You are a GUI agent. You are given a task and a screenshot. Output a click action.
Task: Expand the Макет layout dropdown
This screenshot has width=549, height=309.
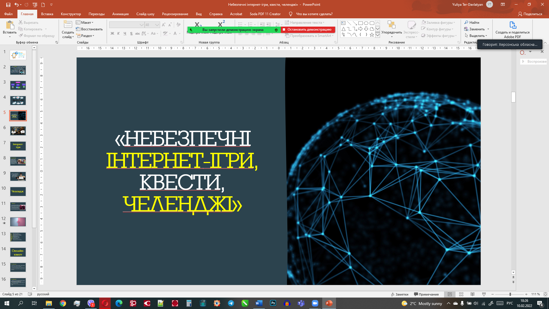(x=85, y=22)
